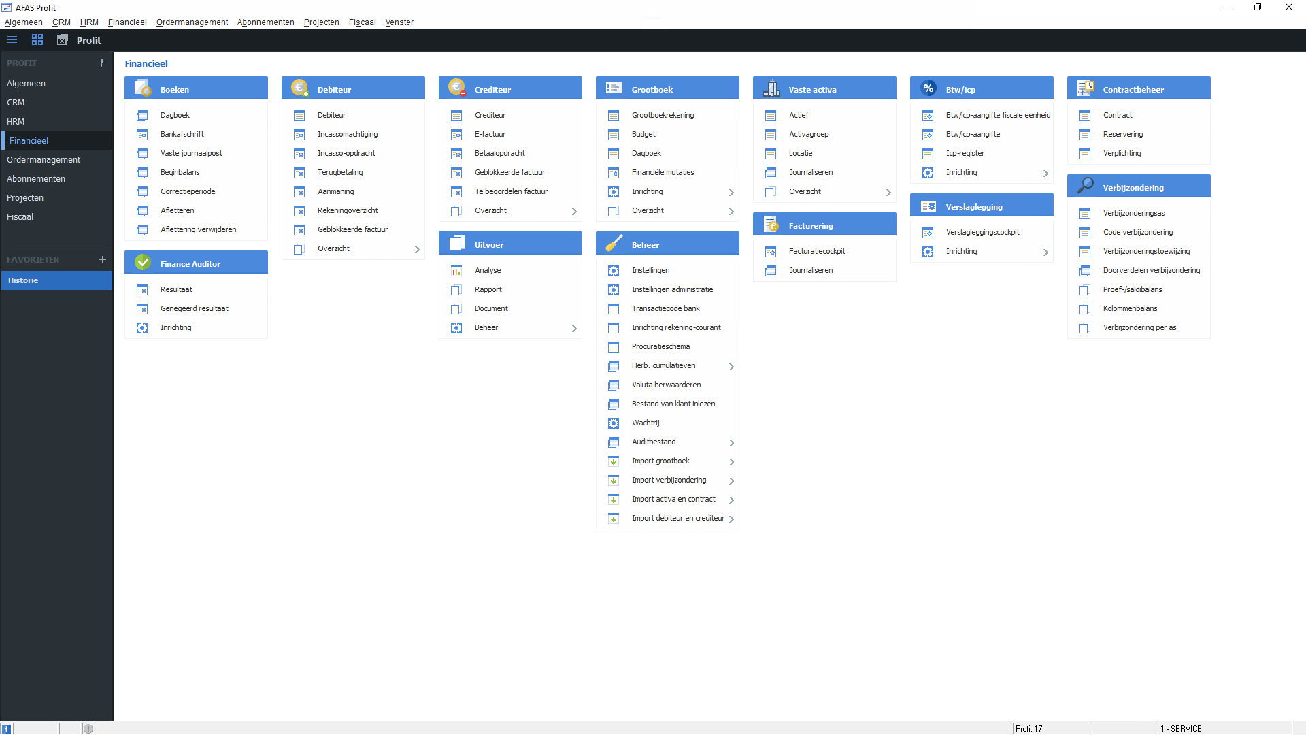Image resolution: width=1306 pixels, height=735 pixels.
Task: Click the info icon in status bar
Action: point(6,728)
